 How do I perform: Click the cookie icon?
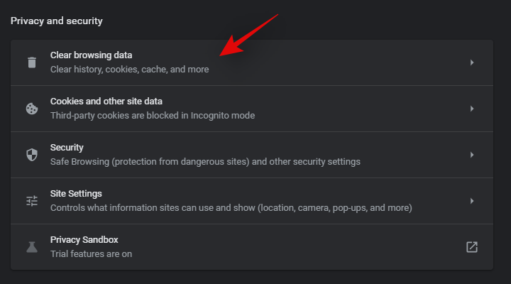click(31, 109)
